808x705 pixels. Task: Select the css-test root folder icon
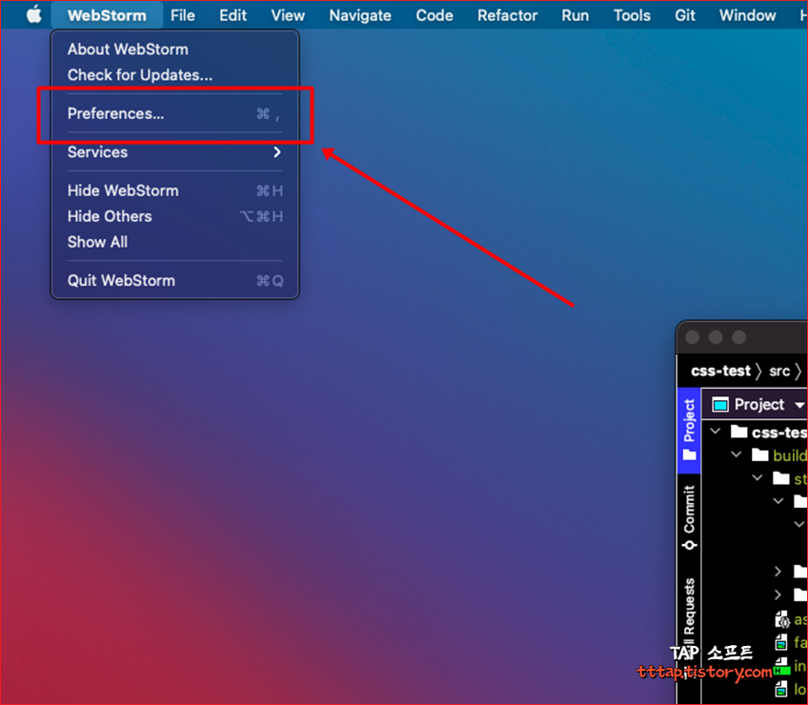(739, 431)
